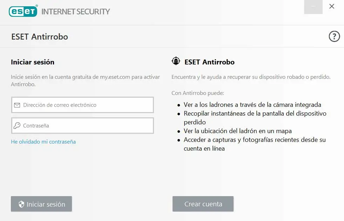This screenshot has width=344, height=221.
Task: Click the ESET Antirrobo heading beside crosshair
Action: (x=209, y=62)
